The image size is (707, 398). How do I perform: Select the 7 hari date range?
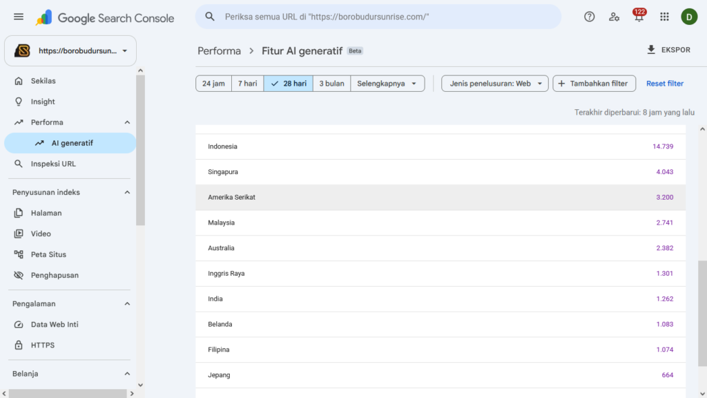248,84
